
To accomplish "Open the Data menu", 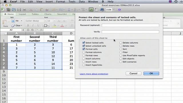I will tap(82, 1).
